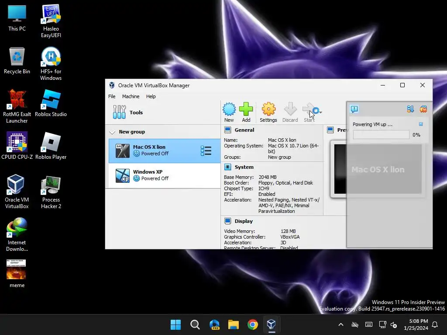Click the 'Mac OS X 10.7 Lion (64-' operating system value
Screen dimensions: 447x335
(x=293, y=146)
